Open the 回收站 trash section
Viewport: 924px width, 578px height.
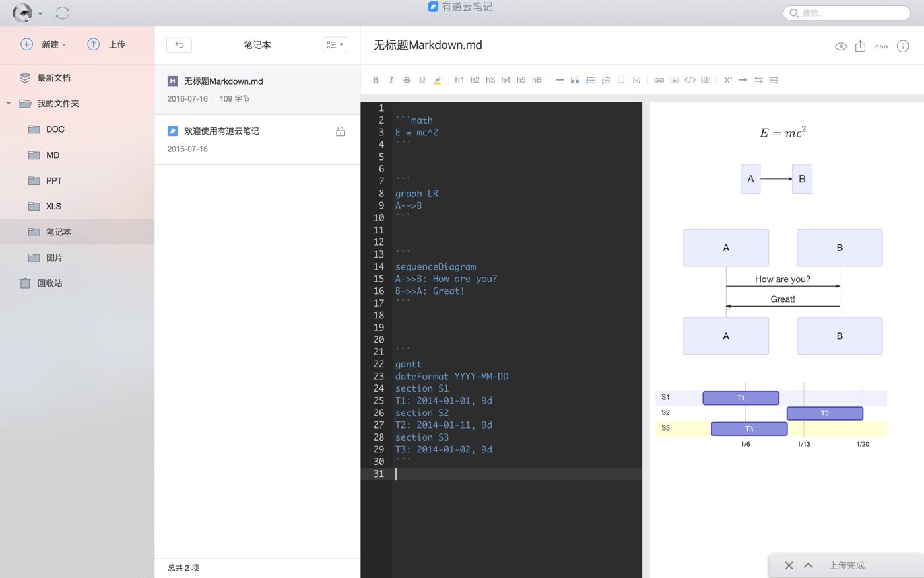click(x=49, y=283)
